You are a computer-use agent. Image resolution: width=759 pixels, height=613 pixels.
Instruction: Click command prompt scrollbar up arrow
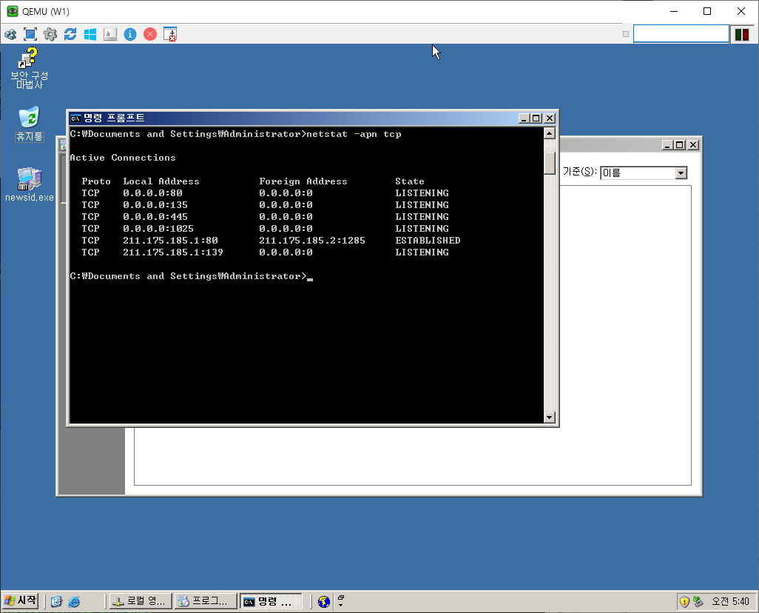(550, 133)
